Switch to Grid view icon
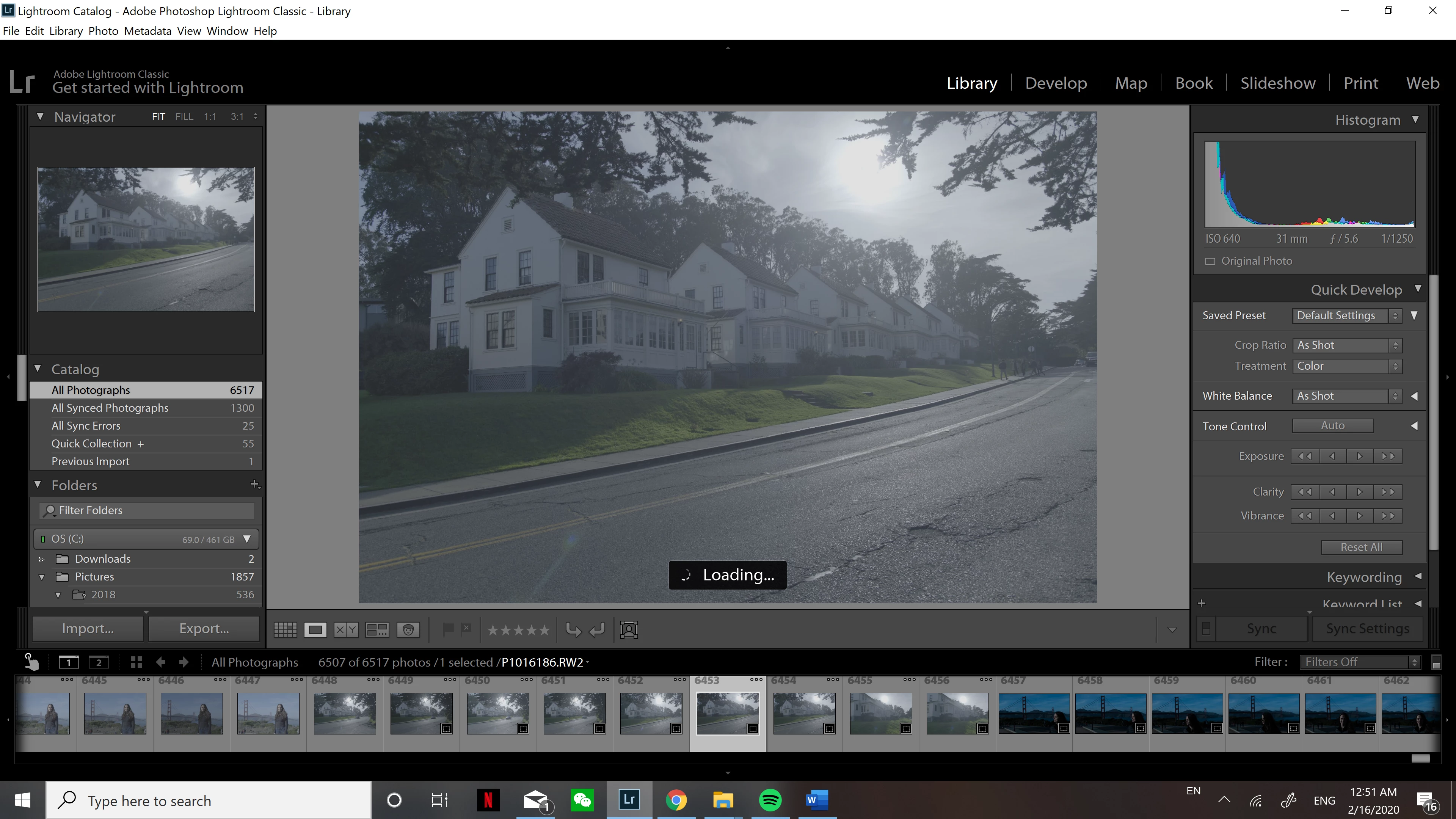Screen dimensions: 1456x819 point(285,630)
